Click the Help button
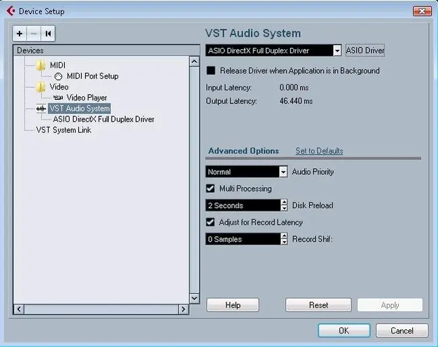Viewport: 438px width, 347px height. (233, 305)
